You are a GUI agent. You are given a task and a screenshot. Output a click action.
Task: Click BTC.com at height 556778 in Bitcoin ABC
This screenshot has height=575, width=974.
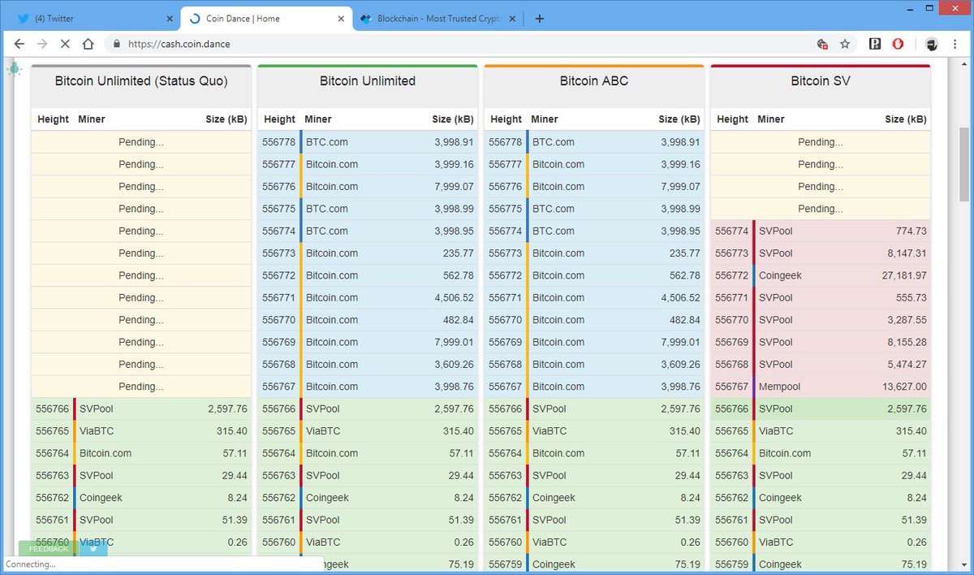[553, 142]
